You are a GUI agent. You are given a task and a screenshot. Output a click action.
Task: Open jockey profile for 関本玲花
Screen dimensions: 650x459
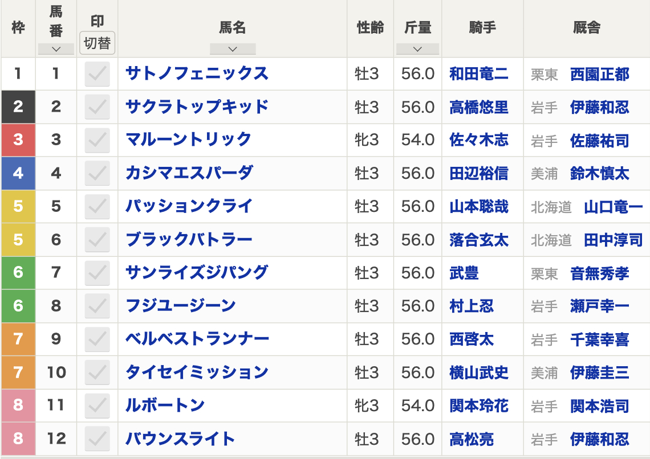click(479, 405)
